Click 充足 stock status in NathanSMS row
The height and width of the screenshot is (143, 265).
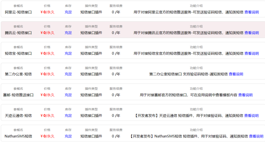pyautogui.click(x=68, y=136)
